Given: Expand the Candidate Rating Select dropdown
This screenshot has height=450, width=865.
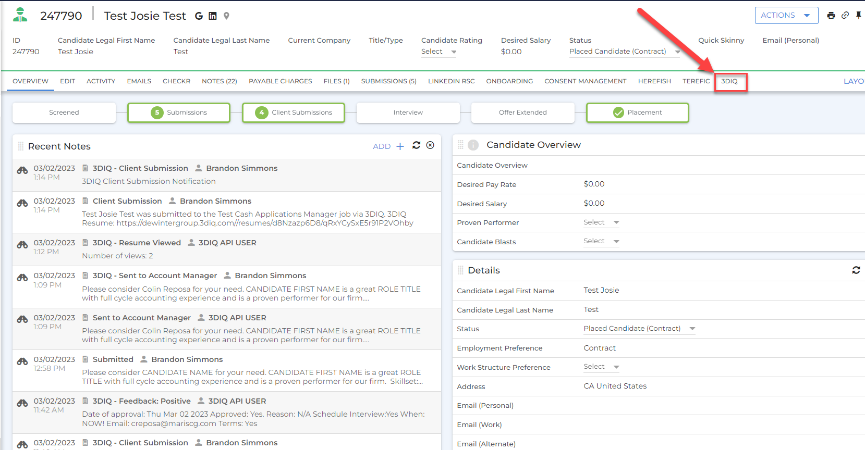Looking at the screenshot, I should click(x=439, y=52).
